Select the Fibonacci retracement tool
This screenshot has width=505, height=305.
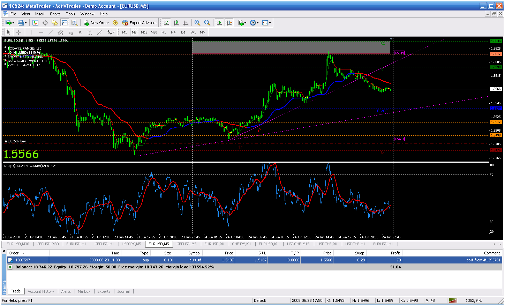click(70, 32)
